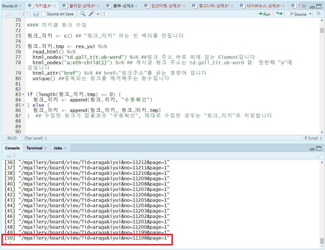Open the 클리앙-성재.R tab
The height and width of the screenshot is (250, 325).
pos(82,6)
